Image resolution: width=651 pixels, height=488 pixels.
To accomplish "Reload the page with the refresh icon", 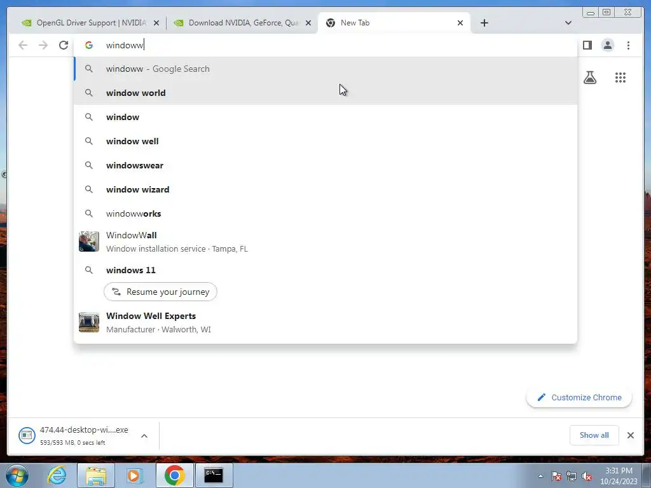I will pos(64,45).
